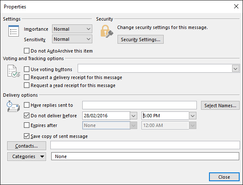Click the delivery stopwatch mailbox icon
Viewport: 243px width, 185px height.
13,106
